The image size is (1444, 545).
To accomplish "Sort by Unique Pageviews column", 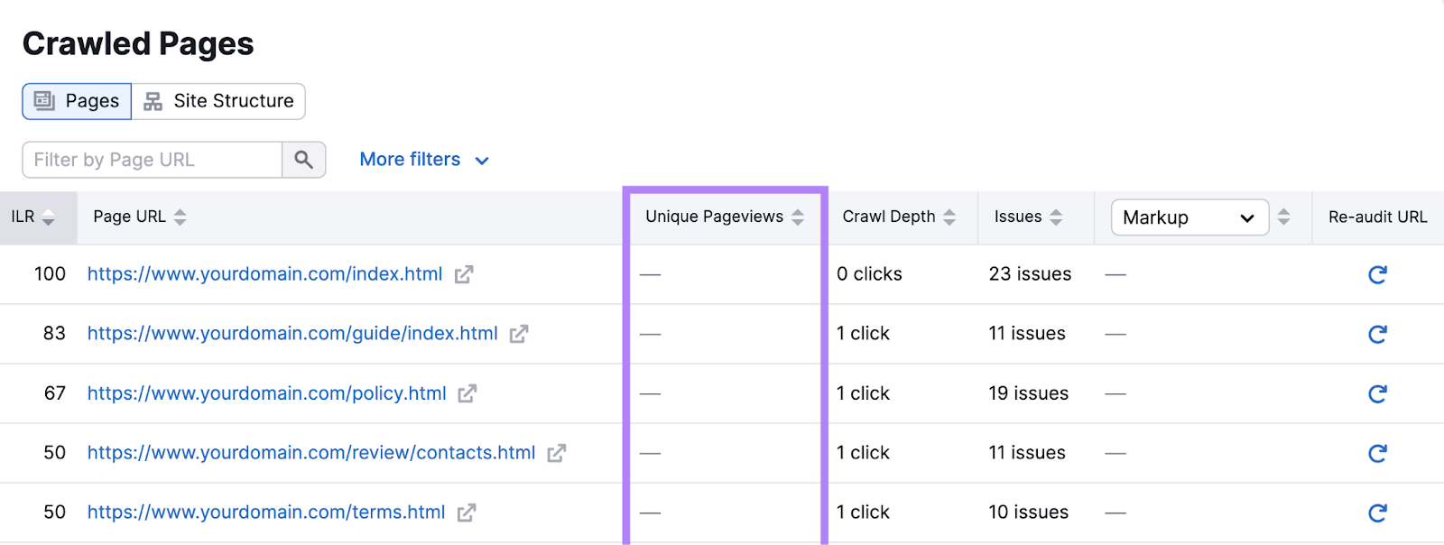I will (797, 217).
